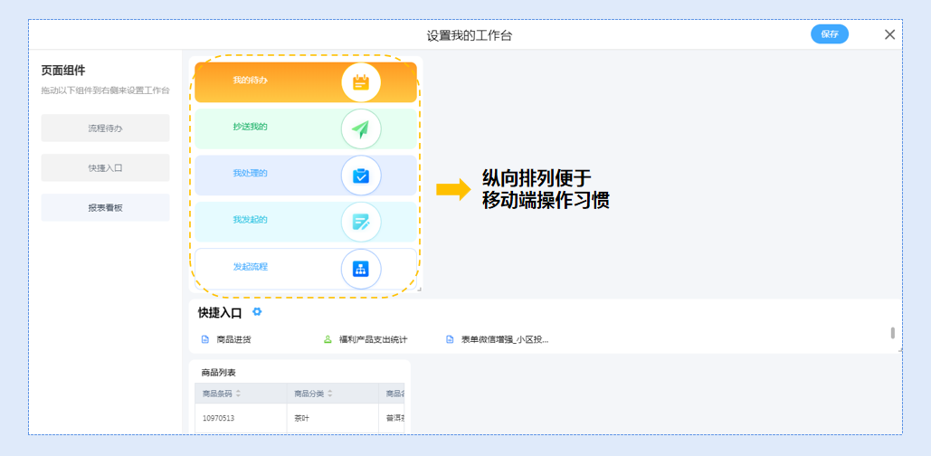The height and width of the screenshot is (456, 931).
Task: Click the 快捷入口 panel scrollbar
Action: [x=892, y=333]
